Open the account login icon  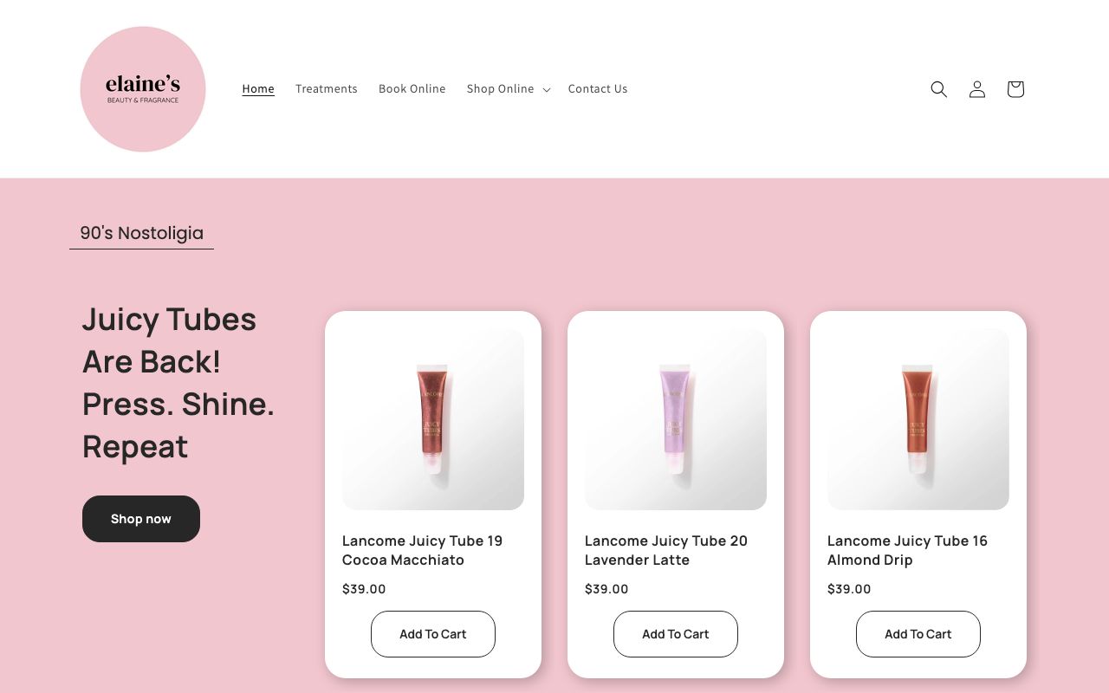tap(977, 89)
